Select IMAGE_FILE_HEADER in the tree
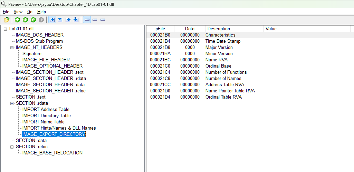Viewport: 354px width, 172px height. click(46, 60)
